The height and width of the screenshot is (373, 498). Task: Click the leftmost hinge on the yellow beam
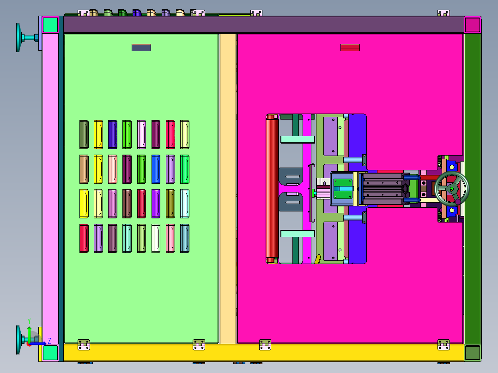pos(84,345)
